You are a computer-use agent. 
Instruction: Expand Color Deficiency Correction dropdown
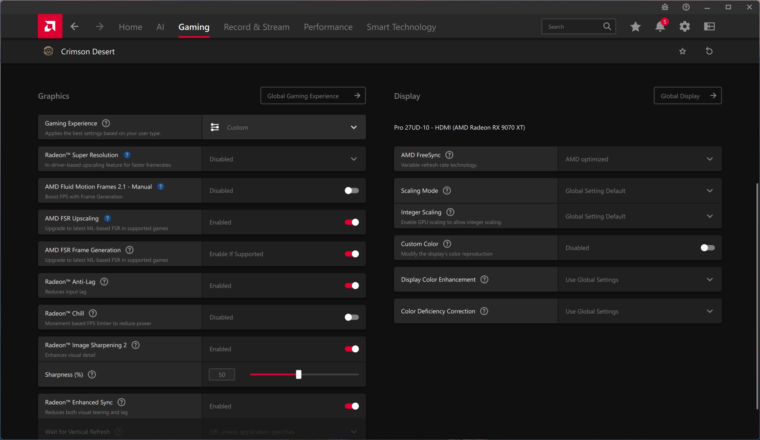(640, 311)
